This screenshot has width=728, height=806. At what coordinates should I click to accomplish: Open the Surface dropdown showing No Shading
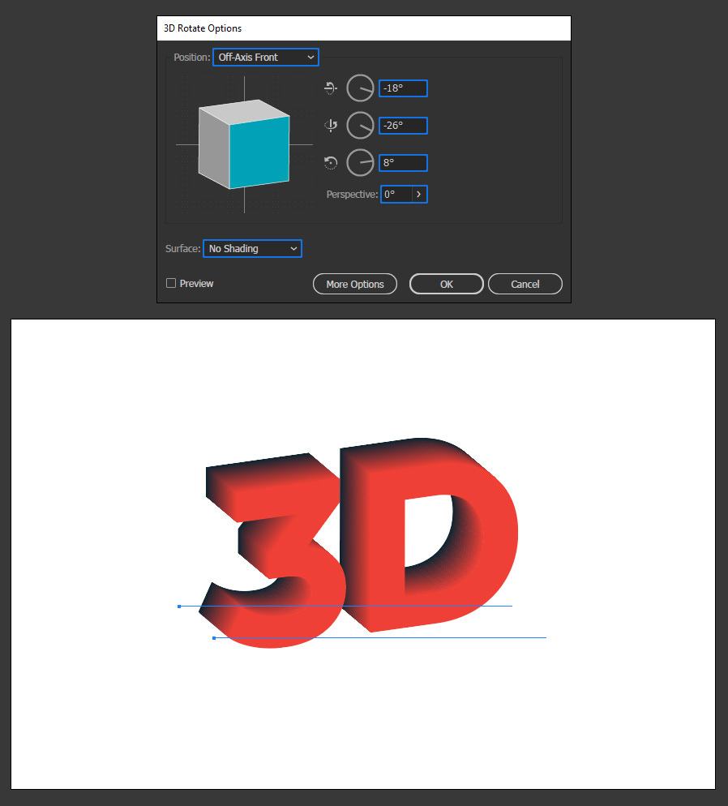[252, 249]
